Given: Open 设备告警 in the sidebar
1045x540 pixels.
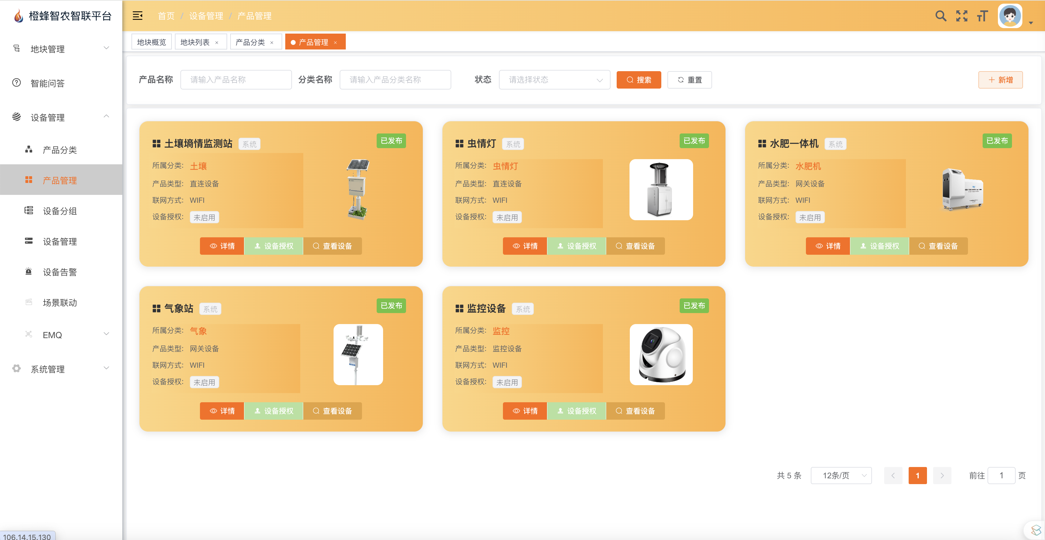Looking at the screenshot, I should [x=61, y=272].
